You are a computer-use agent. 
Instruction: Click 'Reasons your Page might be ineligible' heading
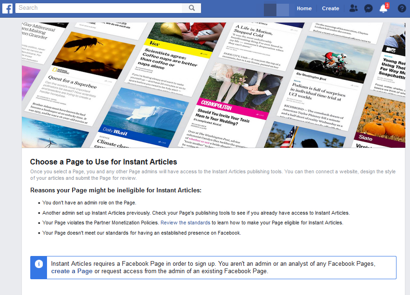116,190
